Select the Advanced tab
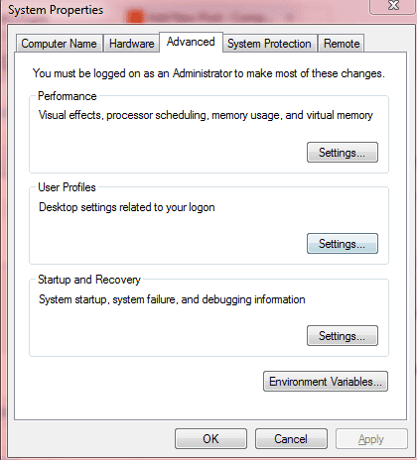Screen dimensions: 417x460 [x=191, y=42]
